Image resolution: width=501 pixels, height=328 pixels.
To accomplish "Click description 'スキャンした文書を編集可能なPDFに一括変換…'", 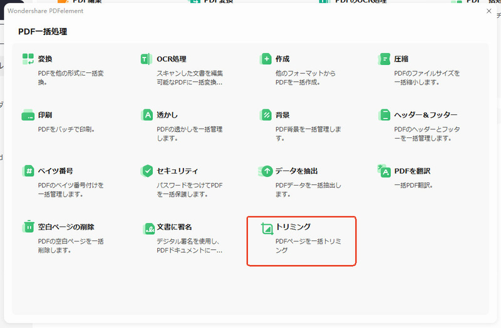I will (x=190, y=77).
